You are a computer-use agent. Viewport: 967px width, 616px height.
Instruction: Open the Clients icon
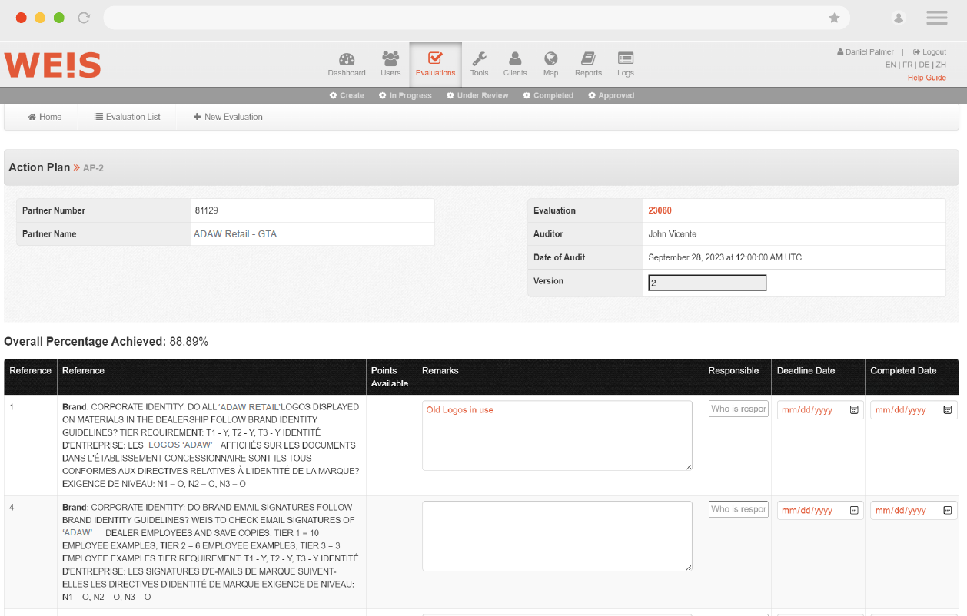coord(515,60)
